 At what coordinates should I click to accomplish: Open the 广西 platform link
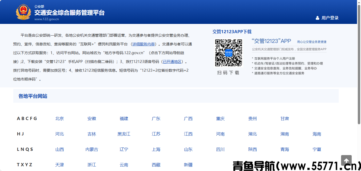click(188, 119)
